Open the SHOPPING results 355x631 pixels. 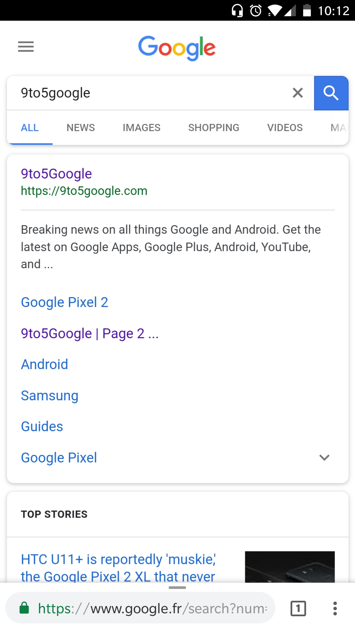(x=214, y=128)
